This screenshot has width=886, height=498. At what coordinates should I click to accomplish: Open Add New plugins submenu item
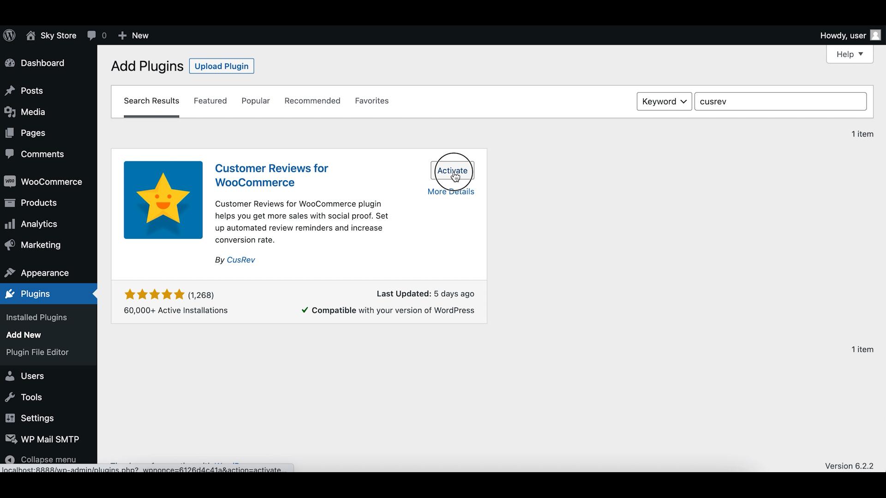coord(24,335)
